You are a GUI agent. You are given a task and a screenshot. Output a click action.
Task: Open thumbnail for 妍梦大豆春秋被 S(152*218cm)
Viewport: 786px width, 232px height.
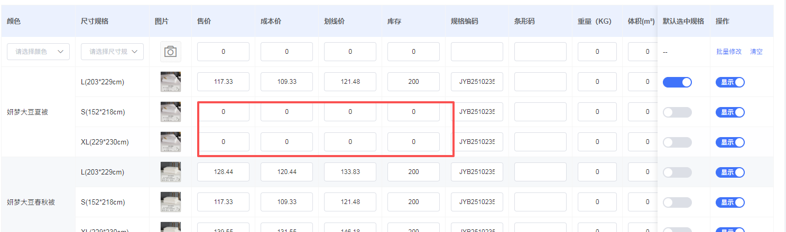[170, 202]
